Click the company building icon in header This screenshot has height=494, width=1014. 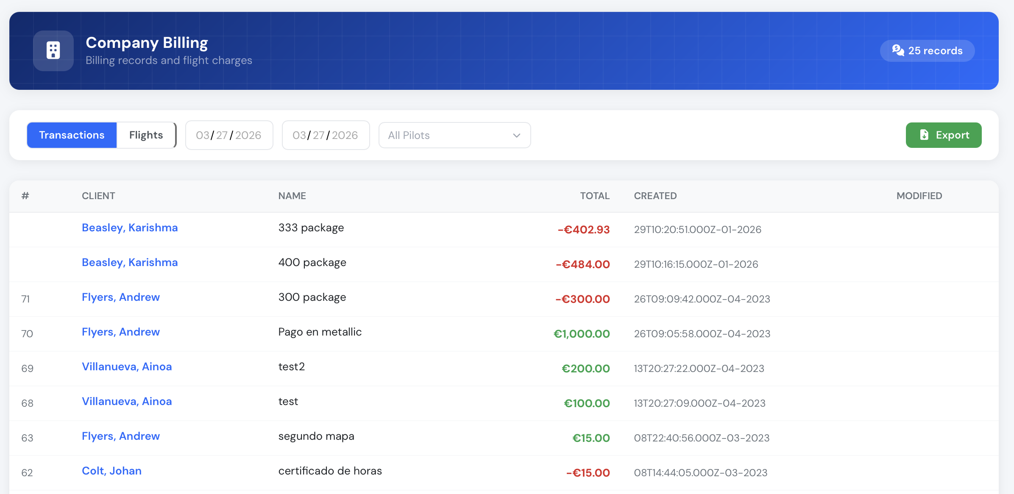tap(53, 50)
